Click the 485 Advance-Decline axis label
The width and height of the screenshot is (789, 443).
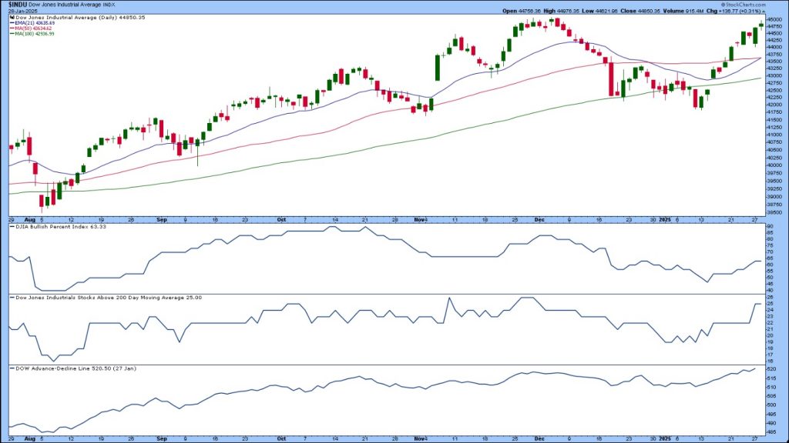pyautogui.click(x=772, y=433)
